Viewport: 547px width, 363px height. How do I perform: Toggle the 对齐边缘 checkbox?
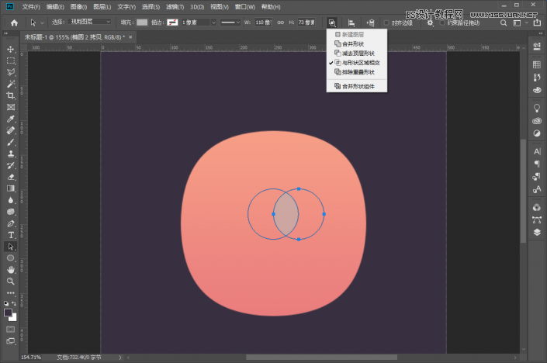click(387, 22)
